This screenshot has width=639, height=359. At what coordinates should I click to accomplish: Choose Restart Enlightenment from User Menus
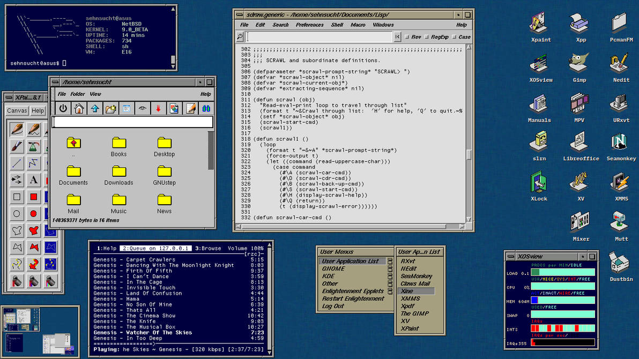353,298
